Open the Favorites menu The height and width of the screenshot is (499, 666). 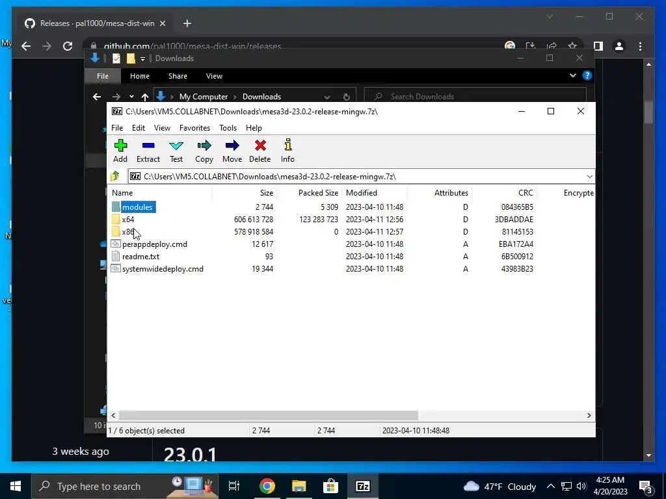click(x=194, y=128)
